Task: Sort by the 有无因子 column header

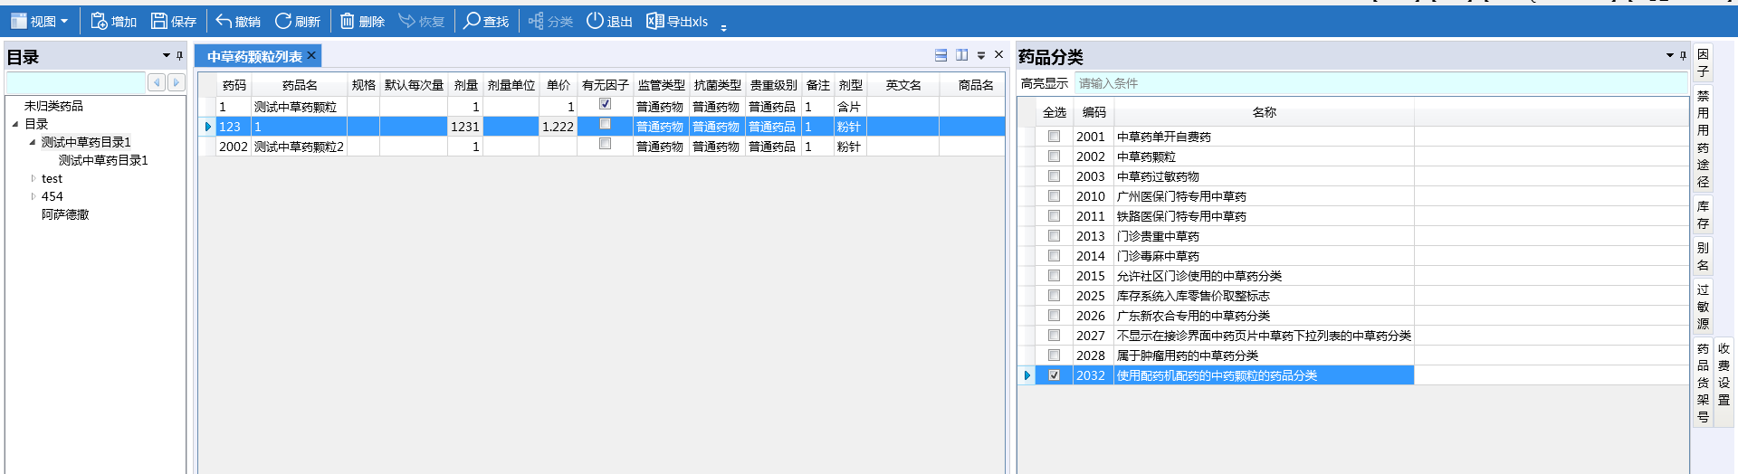Action: 606,85
